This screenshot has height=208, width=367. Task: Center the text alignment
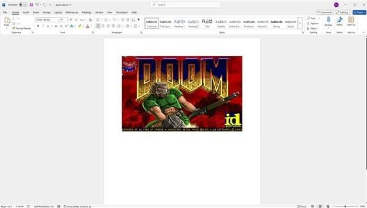click(103, 26)
